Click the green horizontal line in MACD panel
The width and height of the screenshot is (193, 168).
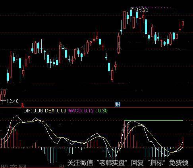click(x=153, y=120)
